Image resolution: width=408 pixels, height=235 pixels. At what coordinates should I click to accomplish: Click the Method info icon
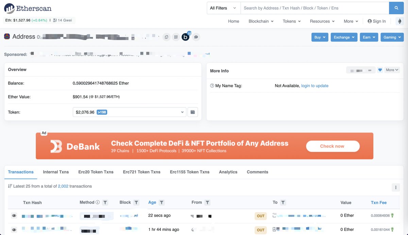(98, 202)
